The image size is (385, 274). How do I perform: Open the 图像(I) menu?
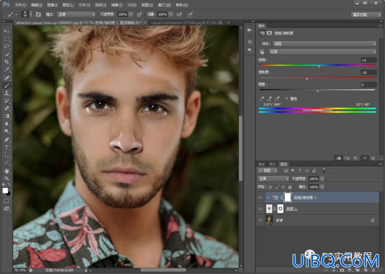(52, 5)
